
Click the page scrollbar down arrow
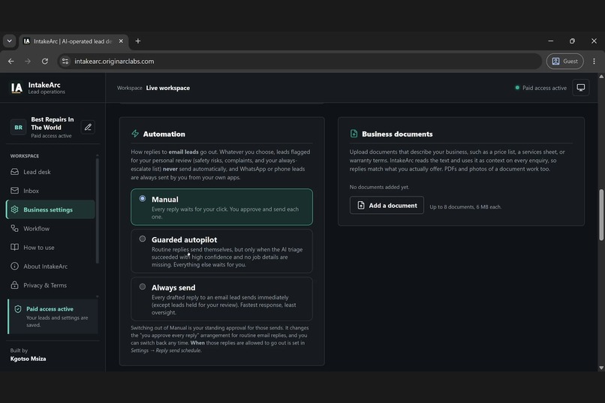tap(601, 368)
